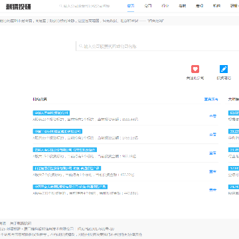The image size is (239, 239).
Task: Click the first blue tag in the right-hand list
Action: (234, 113)
